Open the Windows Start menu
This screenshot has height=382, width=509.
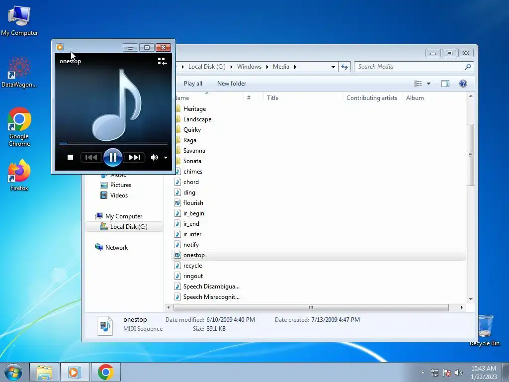tap(13, 372)
